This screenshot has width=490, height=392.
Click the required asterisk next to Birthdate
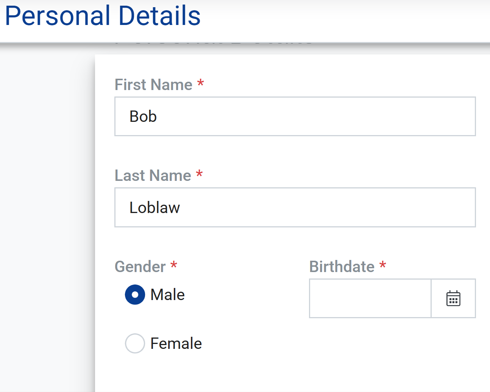pos(383,265)
